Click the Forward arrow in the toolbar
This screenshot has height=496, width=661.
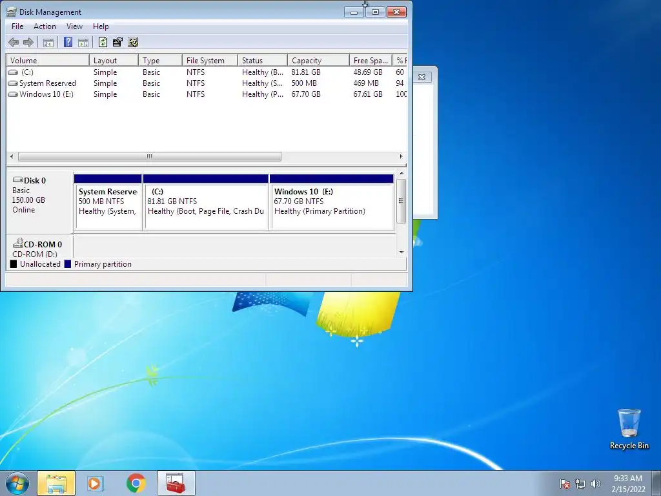[x=28, y=42]
